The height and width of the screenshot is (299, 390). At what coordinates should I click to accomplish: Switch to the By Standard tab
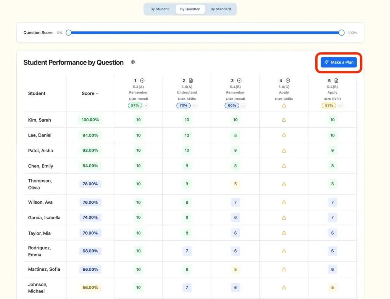point(221,9)
